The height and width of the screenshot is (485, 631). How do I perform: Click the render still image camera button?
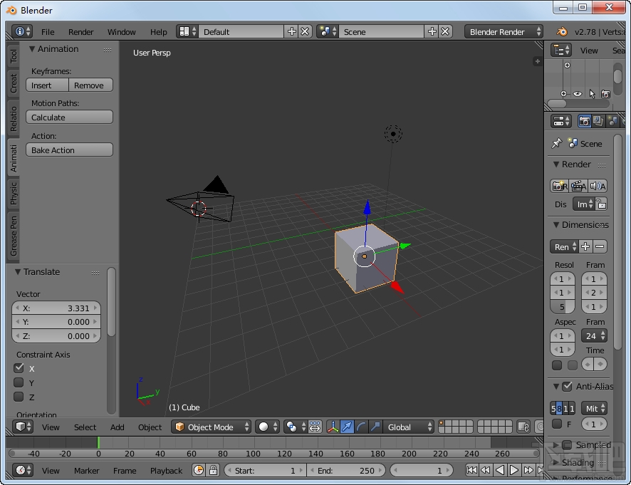point(560,186)
